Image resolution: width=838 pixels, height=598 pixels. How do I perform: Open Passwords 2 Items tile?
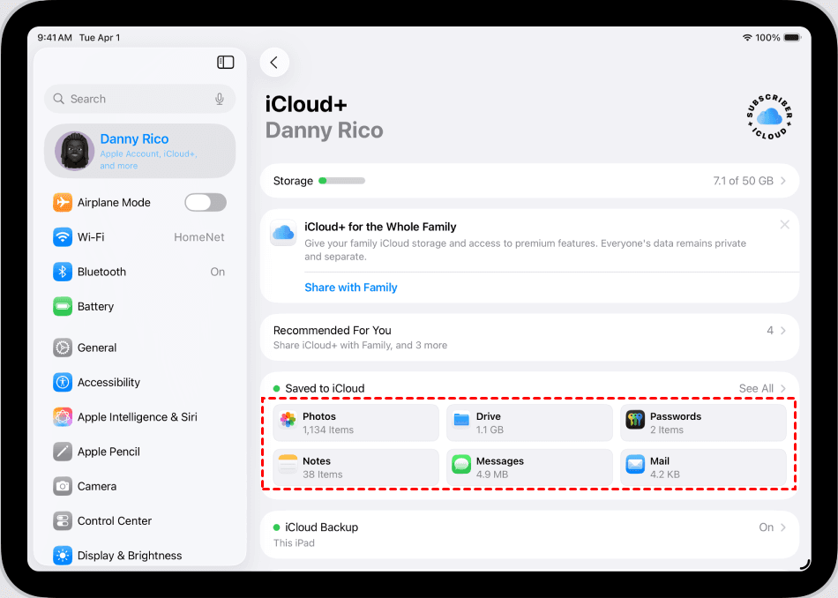(x=703, y=422)
